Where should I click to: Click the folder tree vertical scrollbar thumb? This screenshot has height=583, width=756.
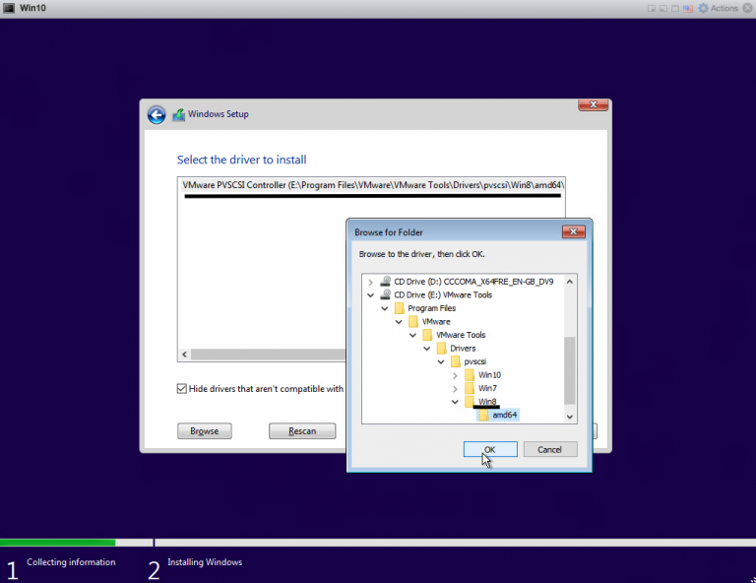click(570, 370)
